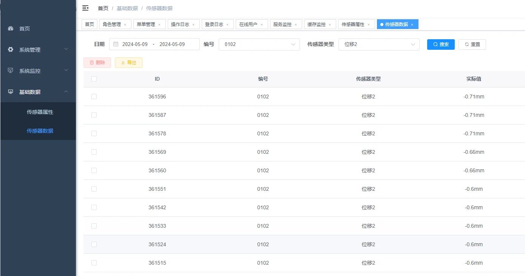Click the end date 2024-05-09 field
Screen dimensions: 525x276
coord(172,44)
